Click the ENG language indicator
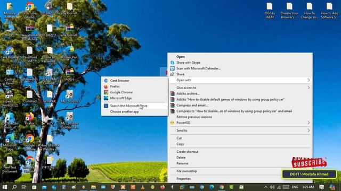 coord(295,187)
